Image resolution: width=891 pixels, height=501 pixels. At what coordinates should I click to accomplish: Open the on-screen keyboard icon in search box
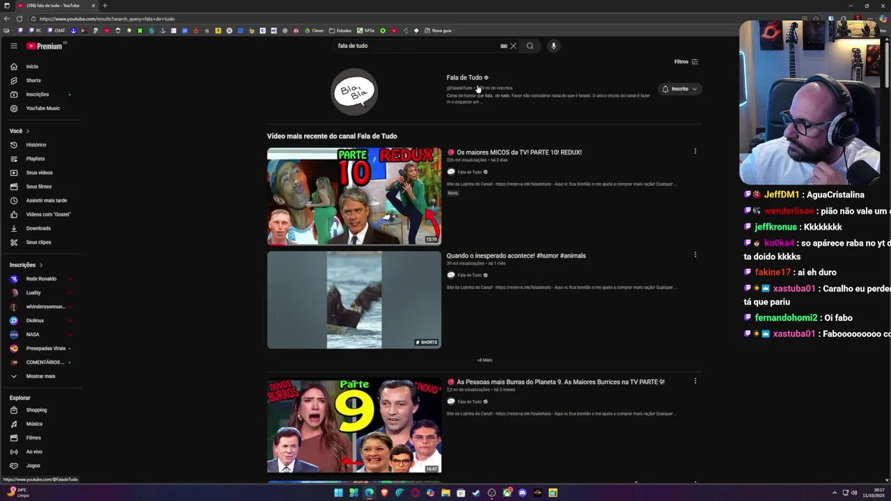(503, 46)
